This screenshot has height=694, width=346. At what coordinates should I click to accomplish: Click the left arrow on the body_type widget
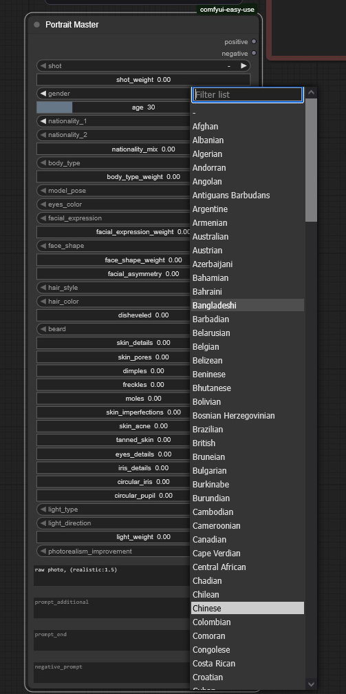coord(43,163)
